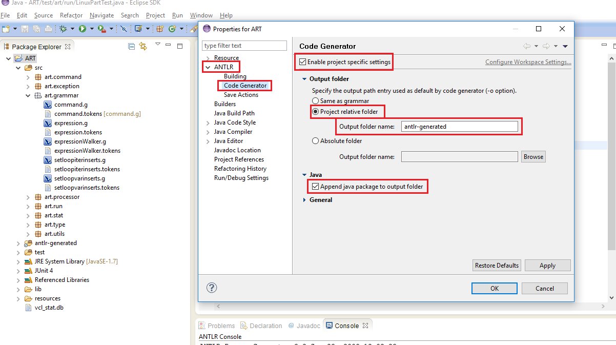Open the Navigate menu
The image size is (616, 345).
(x=101, y=15)
